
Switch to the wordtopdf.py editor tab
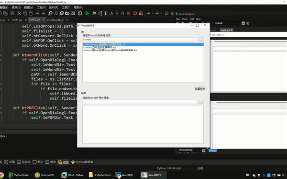55,20
